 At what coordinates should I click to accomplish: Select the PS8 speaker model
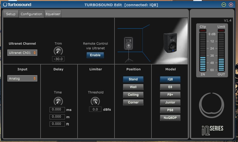170,110
